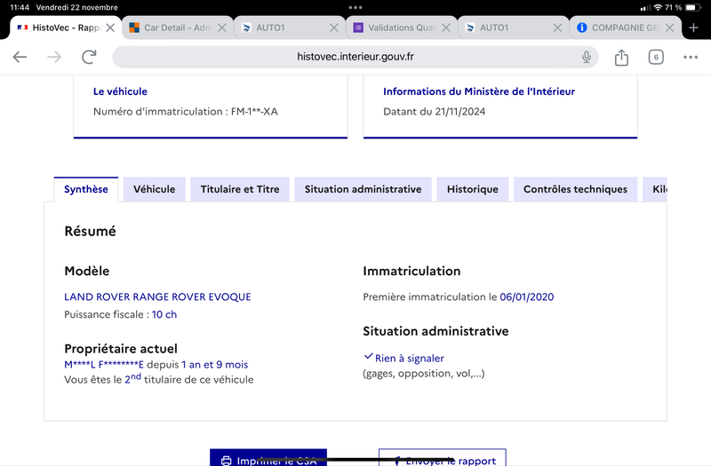Open the partially visible Kilométrage tab

pyautogui.click(x=655, y=189)
